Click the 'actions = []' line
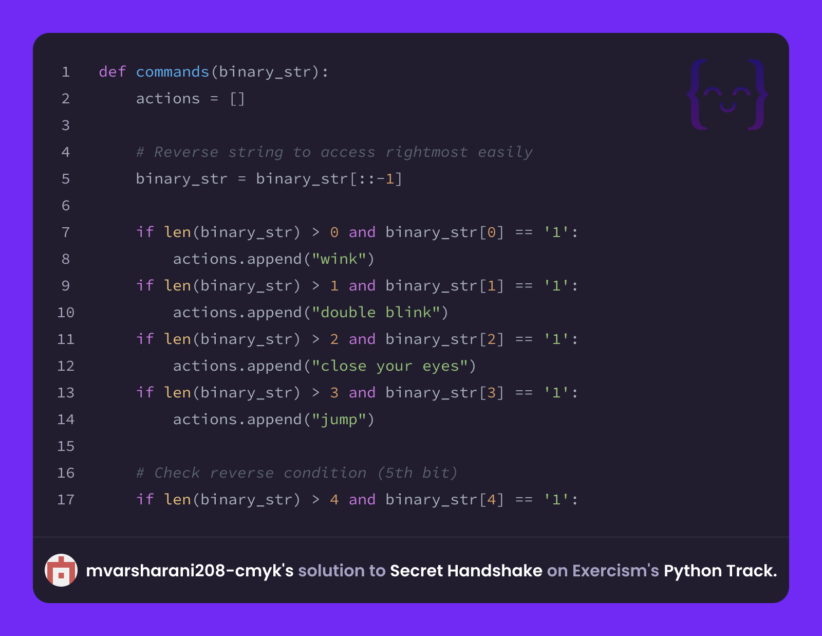Viewport: 822px width, 636px height. pyautogui.click(x=190, y=99)
